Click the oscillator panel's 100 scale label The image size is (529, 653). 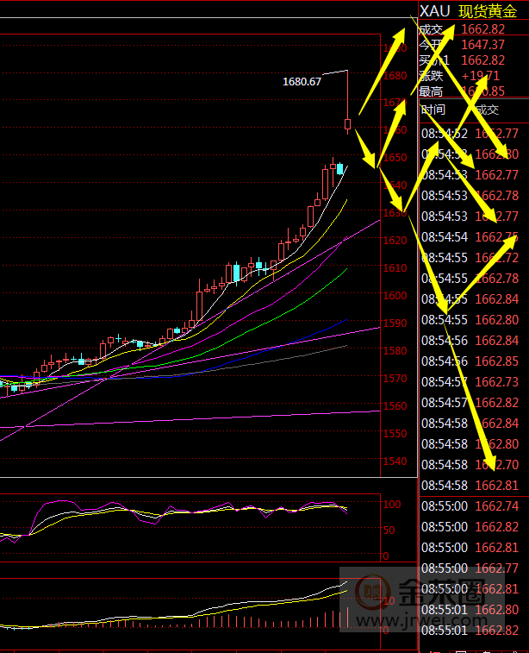pyautogui.click(x=391, y=504)
